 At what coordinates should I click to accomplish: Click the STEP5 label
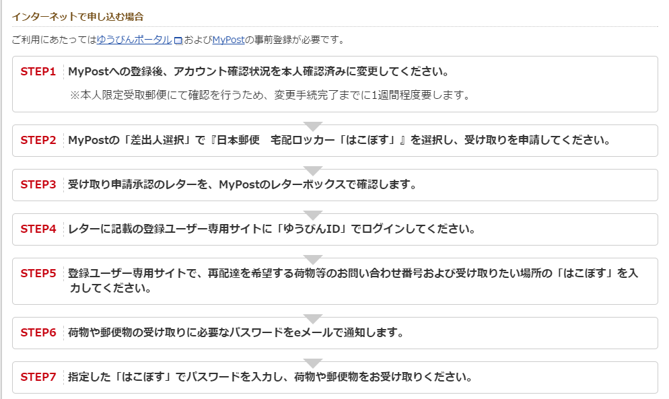(38, 273)
